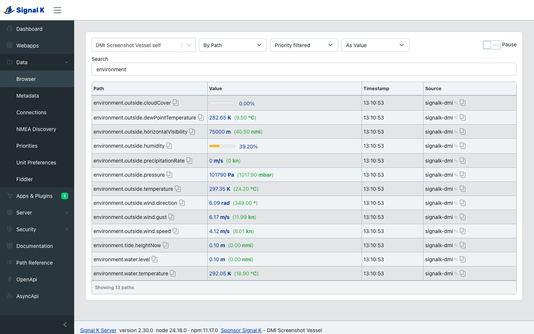This screenshot has height=334, width=534.
Task: Collapse the sidebar with the bottom arrow icon
Action: tap(65, 325)
